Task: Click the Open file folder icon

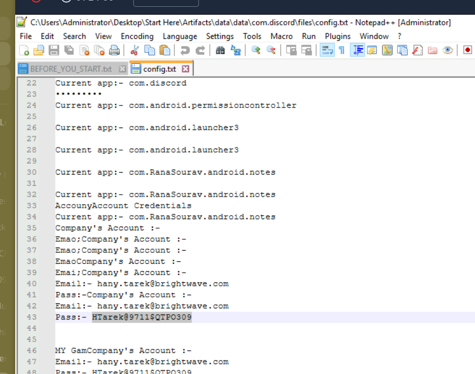Action: 39,50
